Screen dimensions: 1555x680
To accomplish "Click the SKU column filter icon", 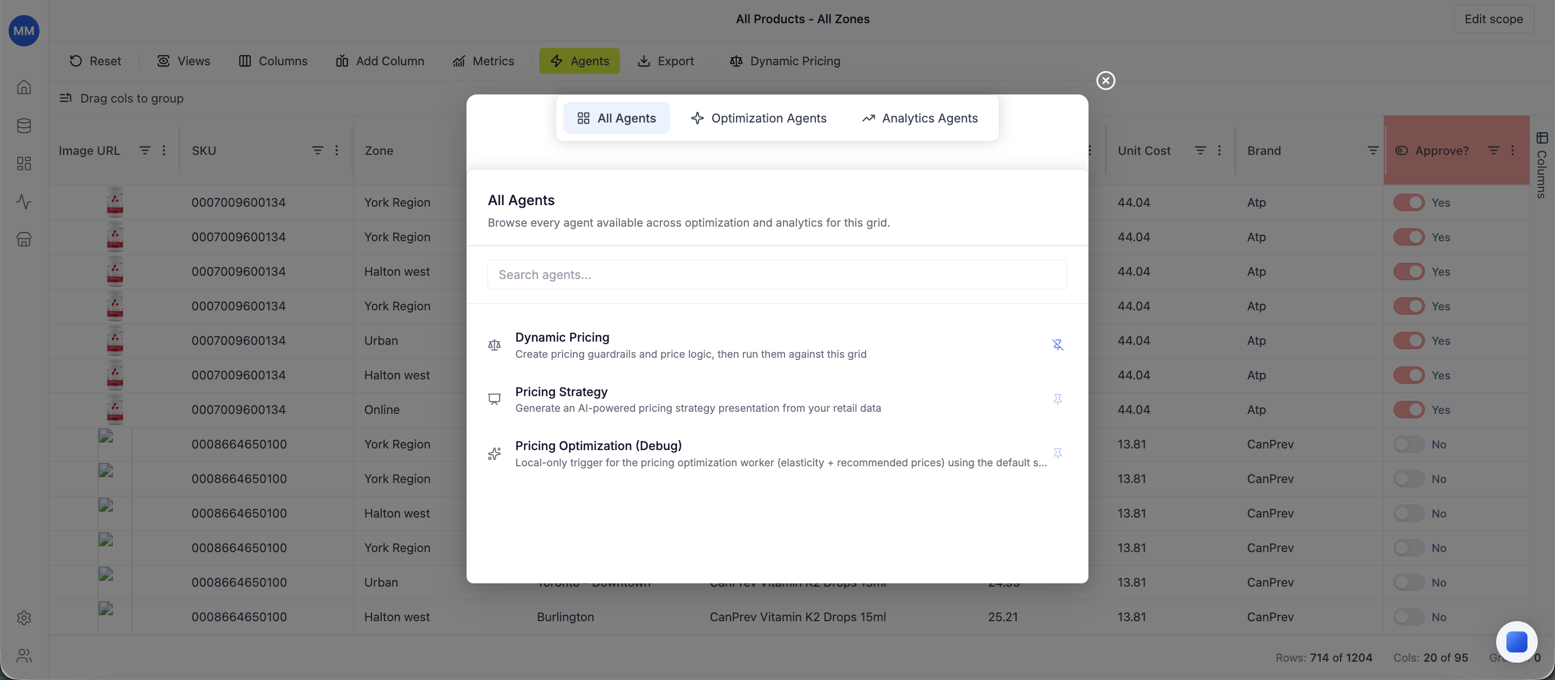I will pyautogui.click(x=317, y=150).
